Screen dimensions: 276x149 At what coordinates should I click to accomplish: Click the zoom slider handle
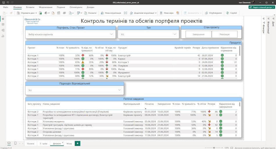point(214,148)
